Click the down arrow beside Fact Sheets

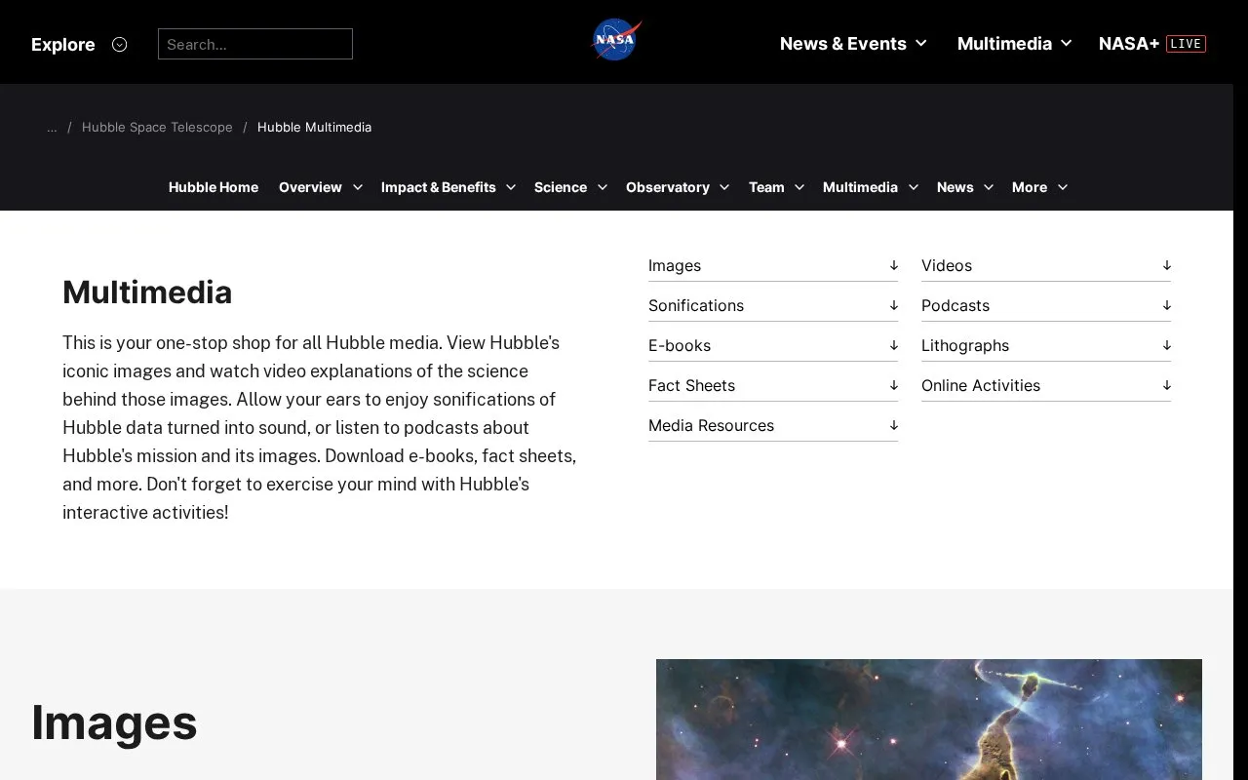(893, 385)
